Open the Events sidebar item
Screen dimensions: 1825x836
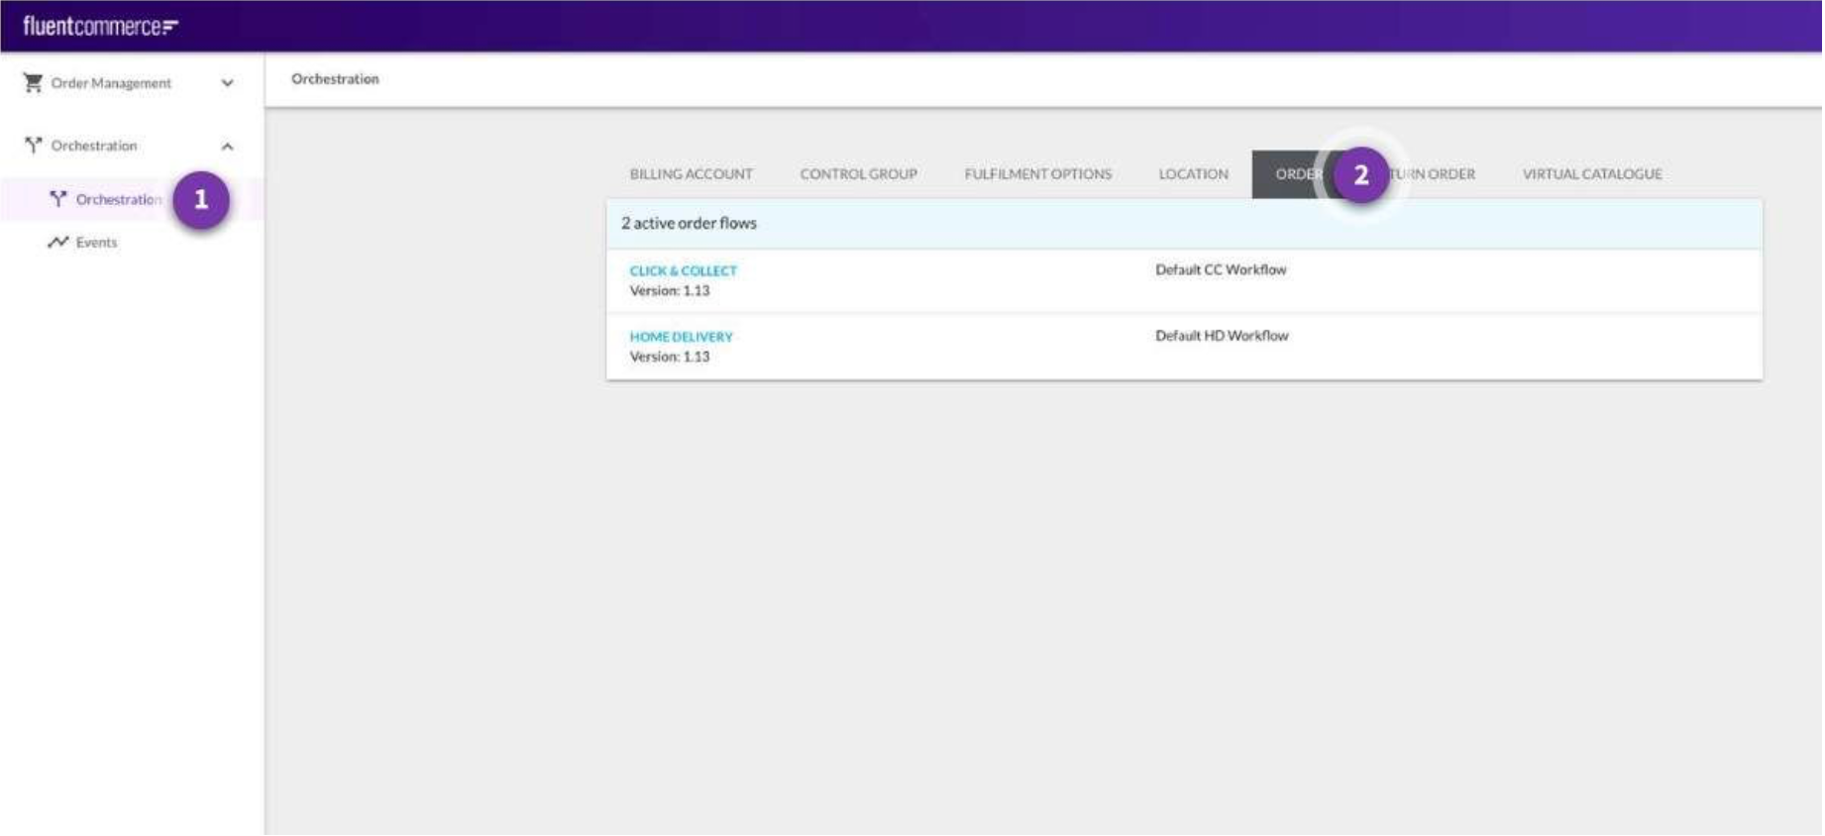(96, 243)
